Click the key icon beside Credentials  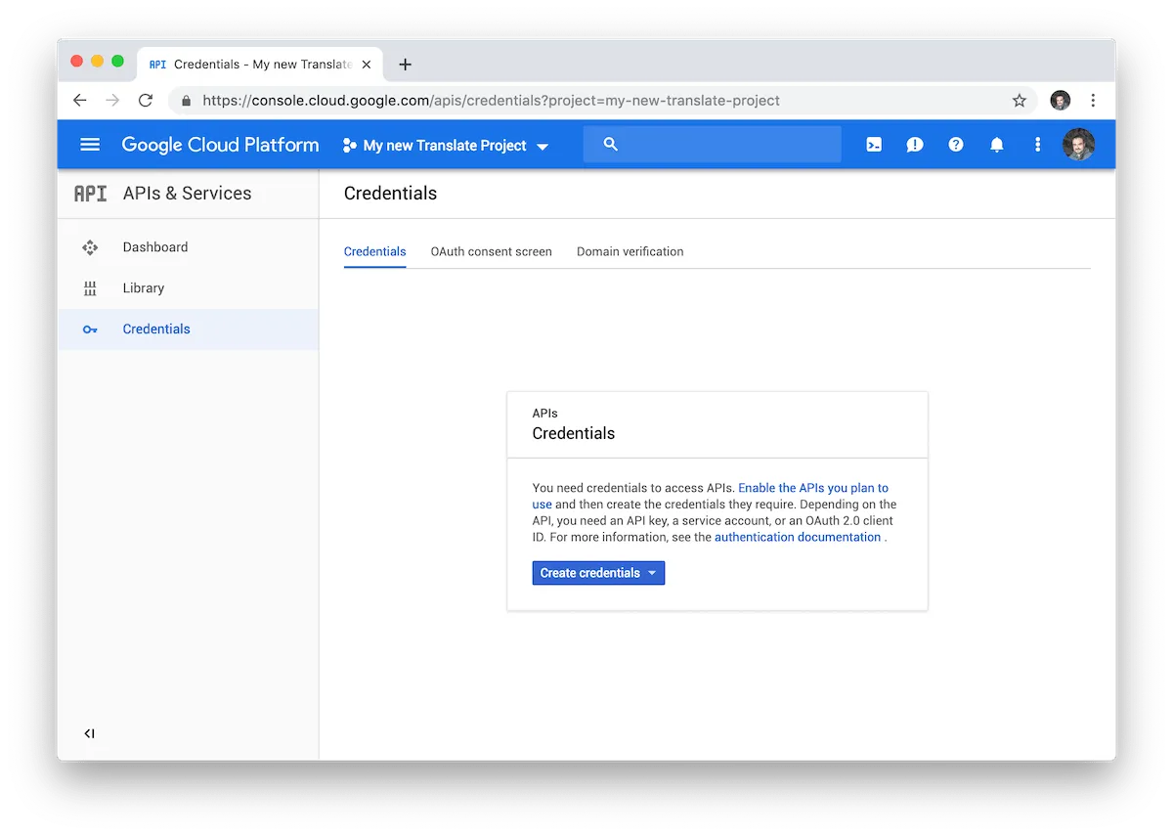tap(90, 330)
